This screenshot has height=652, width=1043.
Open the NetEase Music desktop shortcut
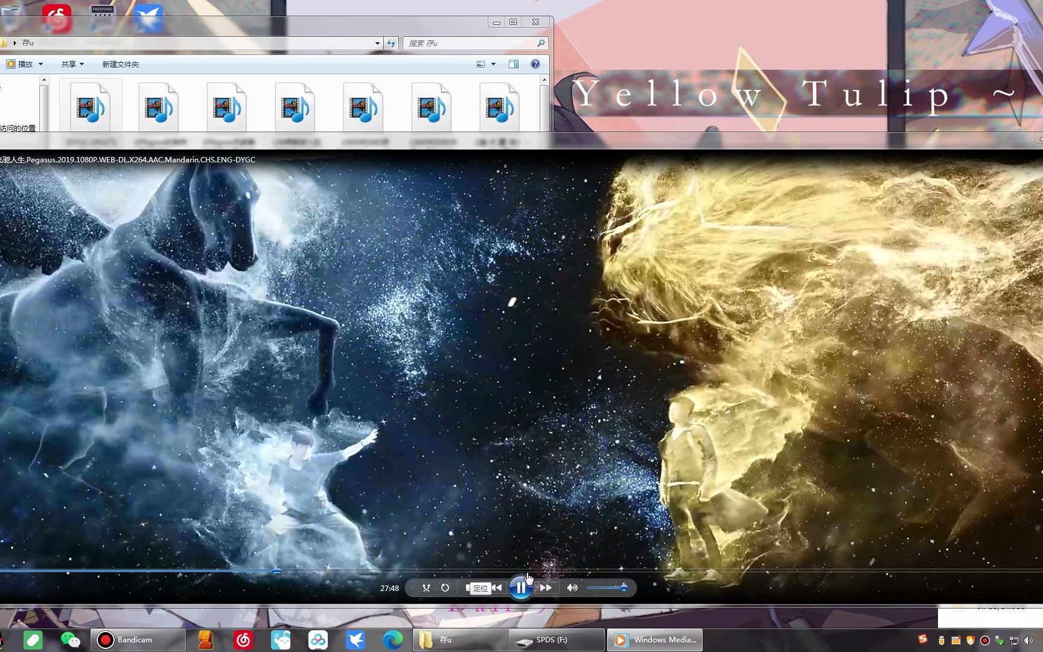(x=57, y=18)
